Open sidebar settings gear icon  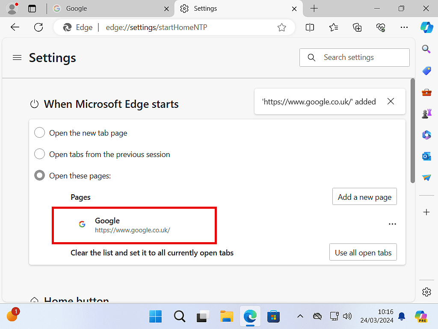(x=426, y=292)
